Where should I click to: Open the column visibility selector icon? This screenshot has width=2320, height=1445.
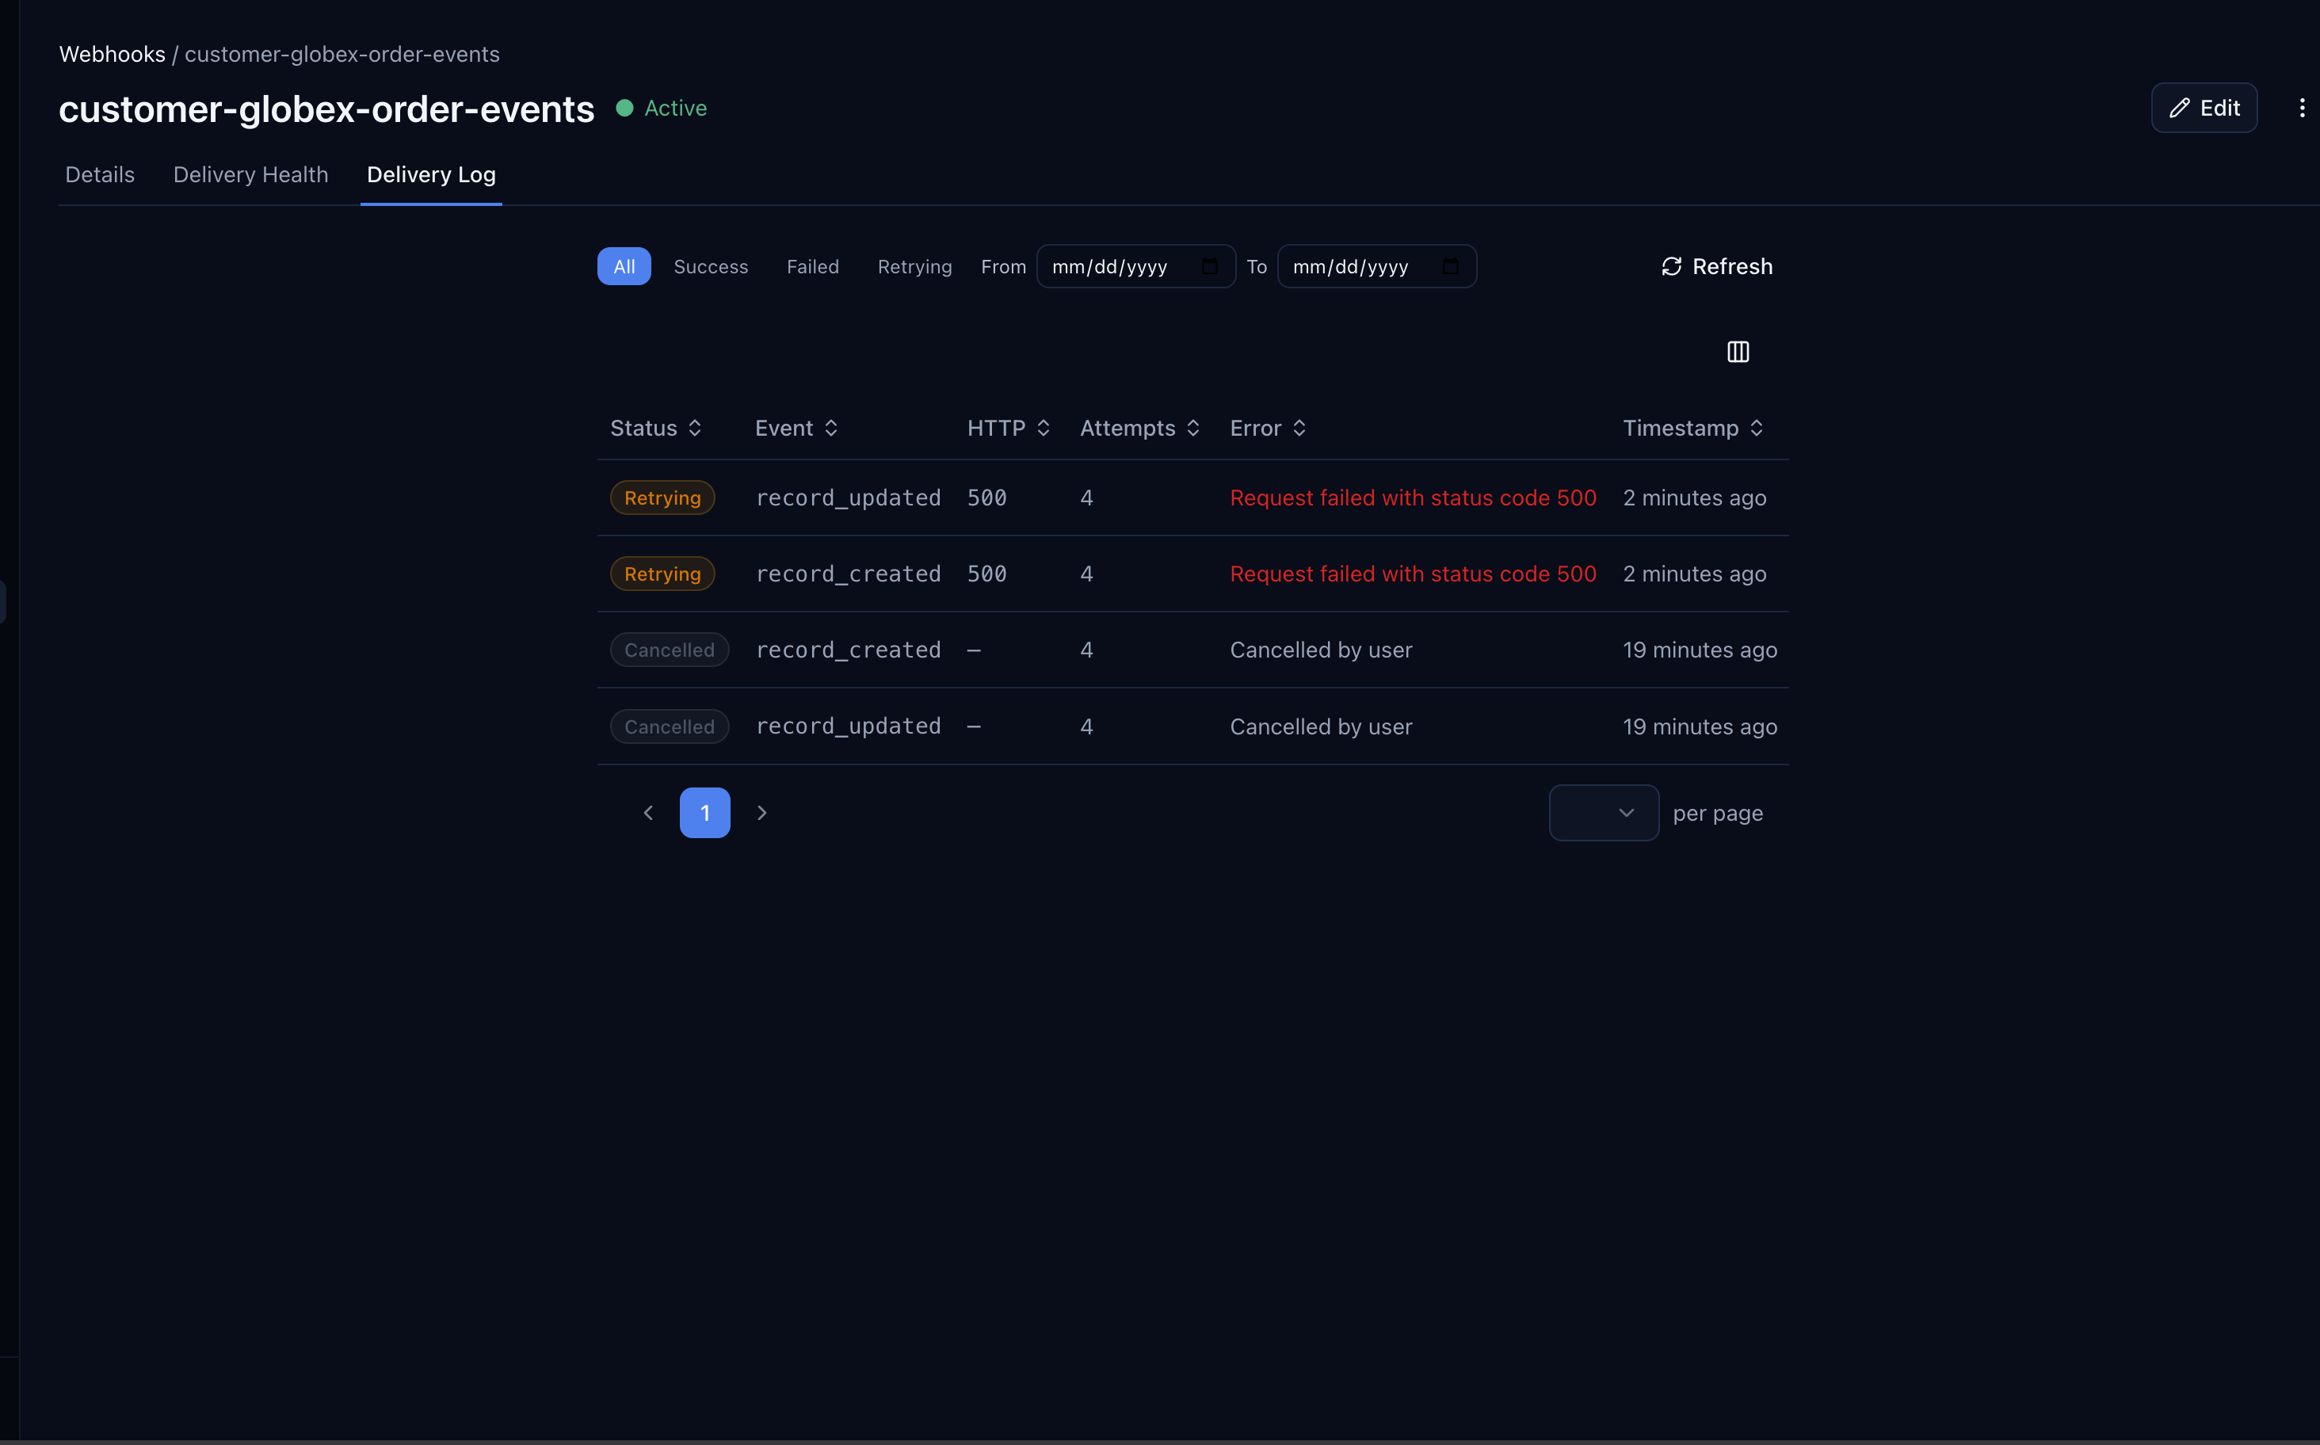click(x=1737, y=352)
